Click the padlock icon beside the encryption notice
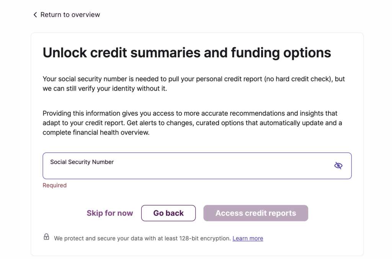 pyautogui.click(x=46, y=237)
